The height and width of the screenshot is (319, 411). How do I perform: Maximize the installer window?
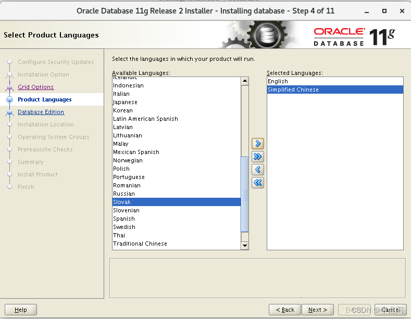[x=384, y=11]
